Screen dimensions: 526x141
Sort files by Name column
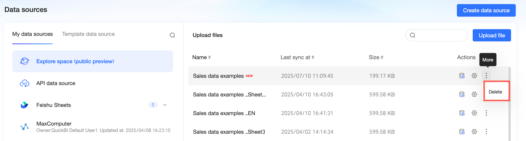(x=201, y=57)
